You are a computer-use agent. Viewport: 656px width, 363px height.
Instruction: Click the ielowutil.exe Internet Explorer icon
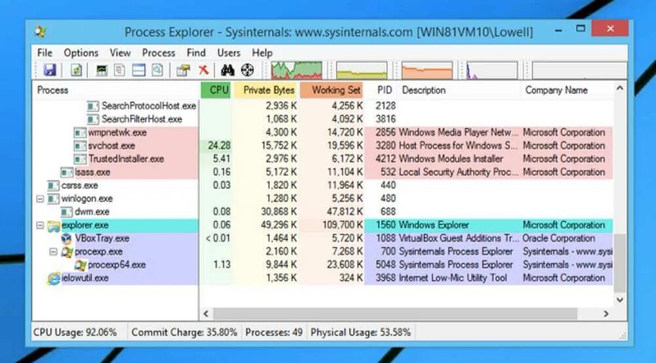click(x=54, y=278)
